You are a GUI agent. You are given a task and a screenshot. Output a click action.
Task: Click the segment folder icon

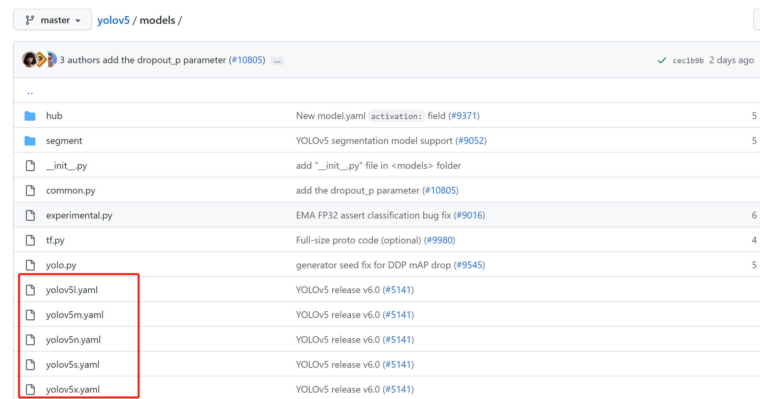(x=30, y=141)
